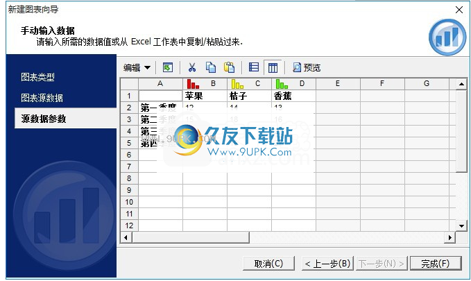
Task: Click the horizontal scrollbar right arrow
Action: click(x=449, y=238)
